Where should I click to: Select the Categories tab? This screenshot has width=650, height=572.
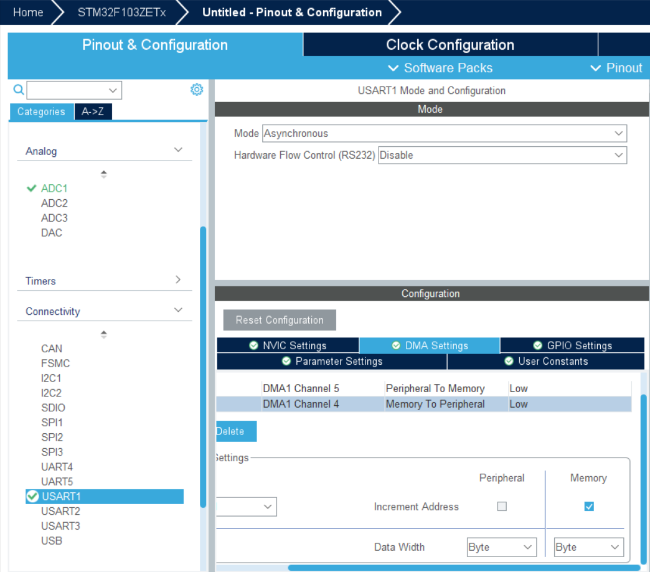(x=41, y=111)
